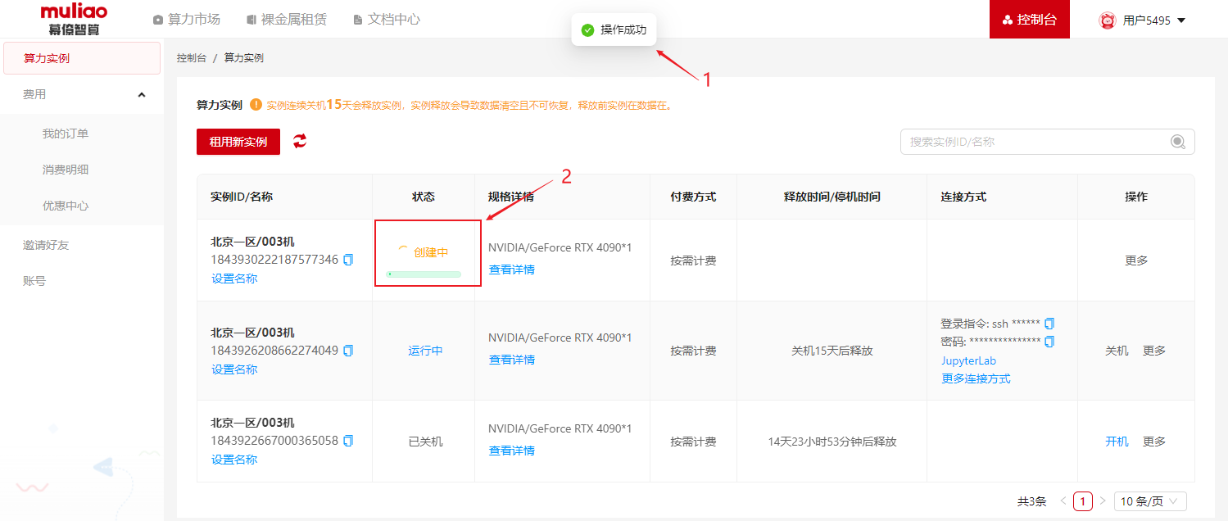1228x521 pixels.
Task: Click 更多 for the 运行中 instance
Action: (x=1154, y=351)
